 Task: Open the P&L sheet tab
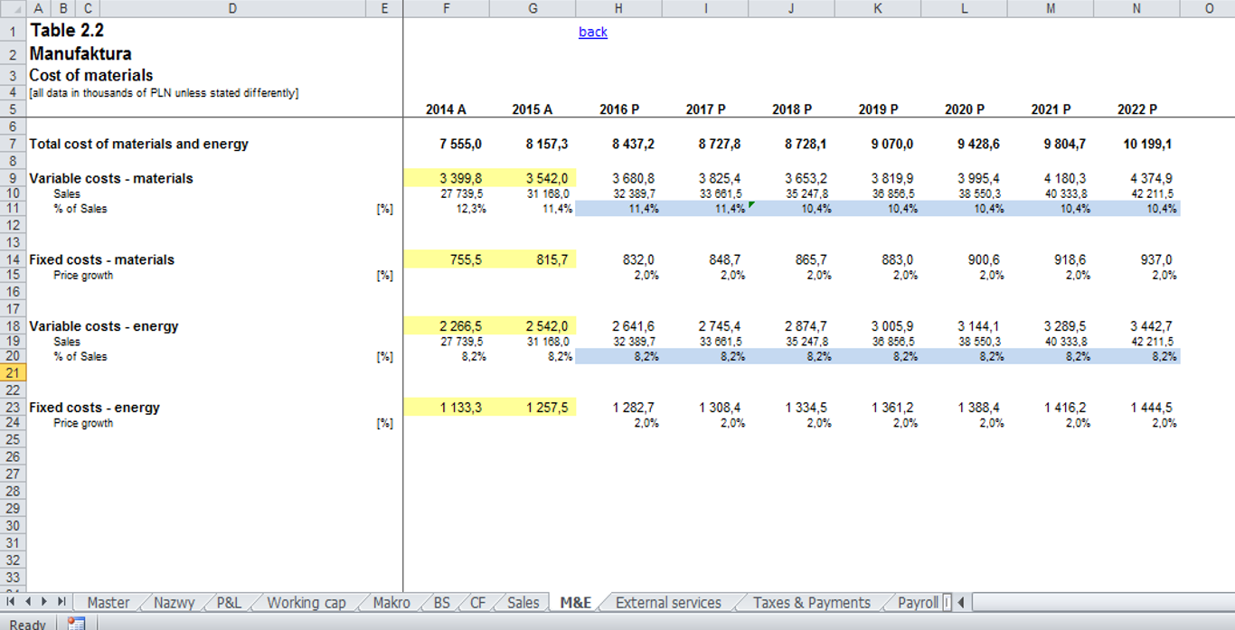click(231, 602)
